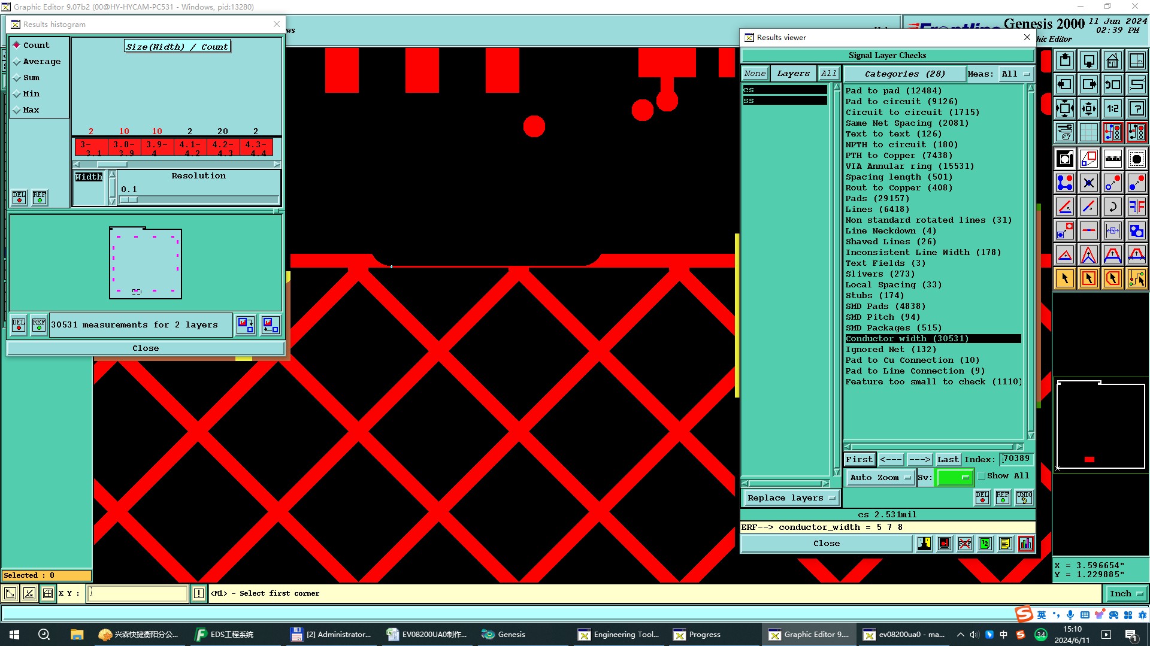This screenshot has width=1150, height=646.
Task: Click the 4.2-4.3 red histogram bar
Action: pos(223,147)
